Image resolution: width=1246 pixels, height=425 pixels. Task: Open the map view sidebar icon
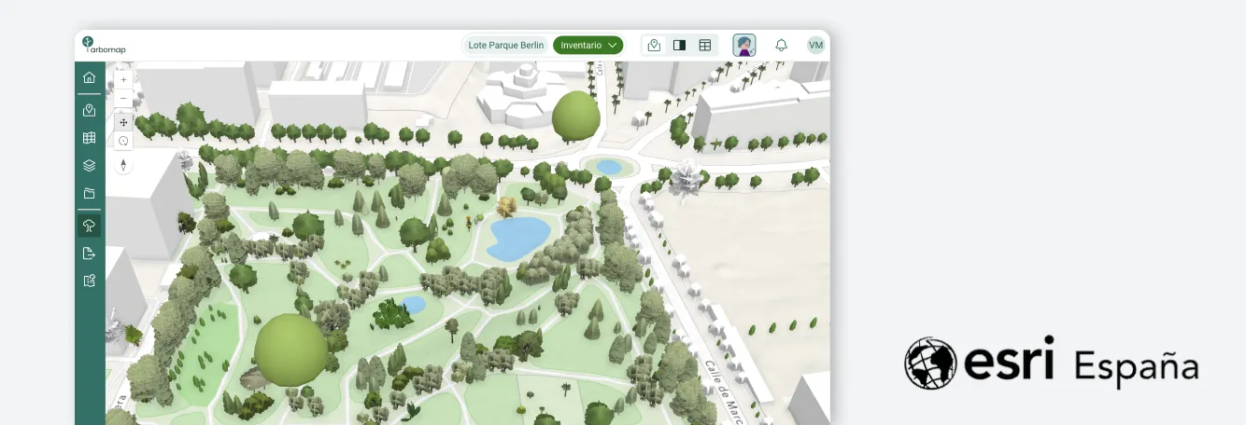(90, 110)
